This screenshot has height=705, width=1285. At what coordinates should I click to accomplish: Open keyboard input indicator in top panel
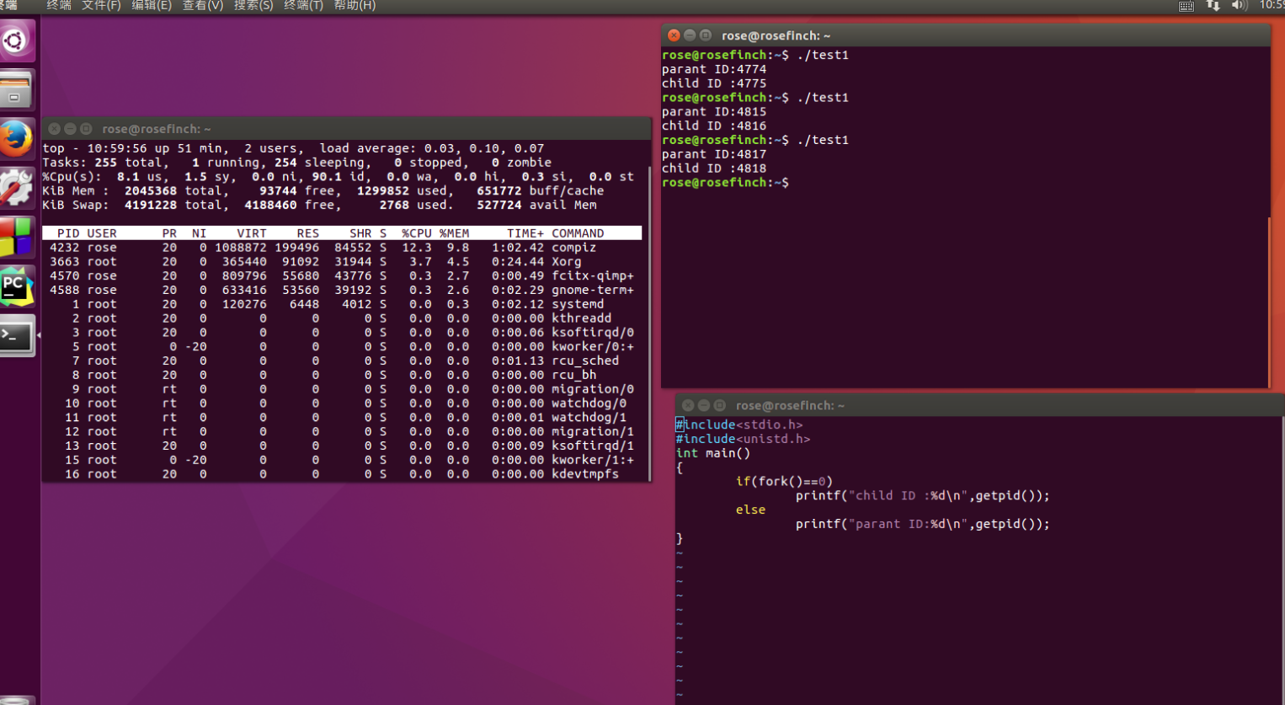[1186, 6]
